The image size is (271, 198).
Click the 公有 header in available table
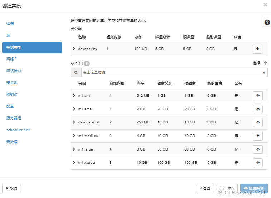238,83
